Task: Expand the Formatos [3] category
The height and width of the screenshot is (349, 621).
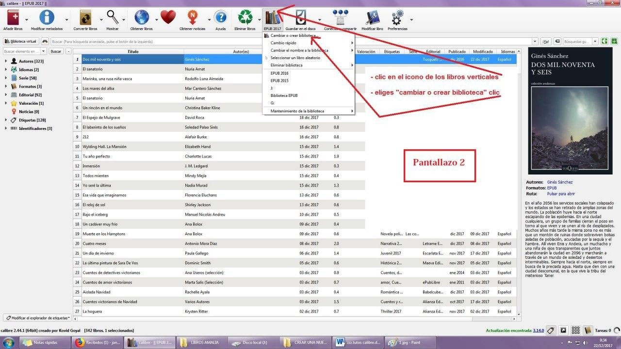Action: (6, 86)
